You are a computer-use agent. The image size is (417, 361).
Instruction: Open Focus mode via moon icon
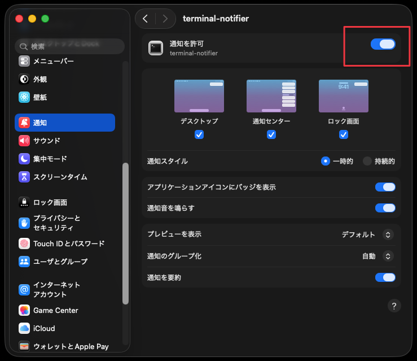[x=24, y=159]
